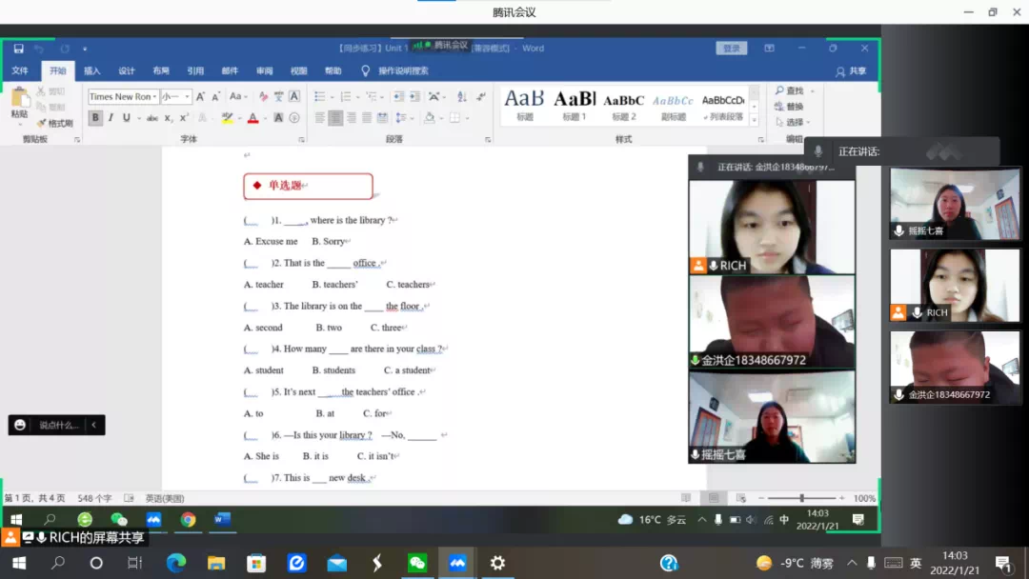The image size is (1029, 579).
Task: Collapse the chat input bar using the arrow
Action: click(x=93, y=425)
